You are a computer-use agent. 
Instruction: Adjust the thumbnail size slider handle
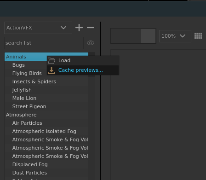coord(148,36)
